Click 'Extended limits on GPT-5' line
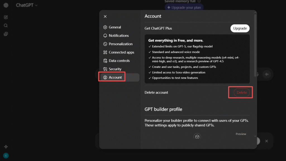Image resolution: width=286 pixels, height=161 pixels. [182, 47]
